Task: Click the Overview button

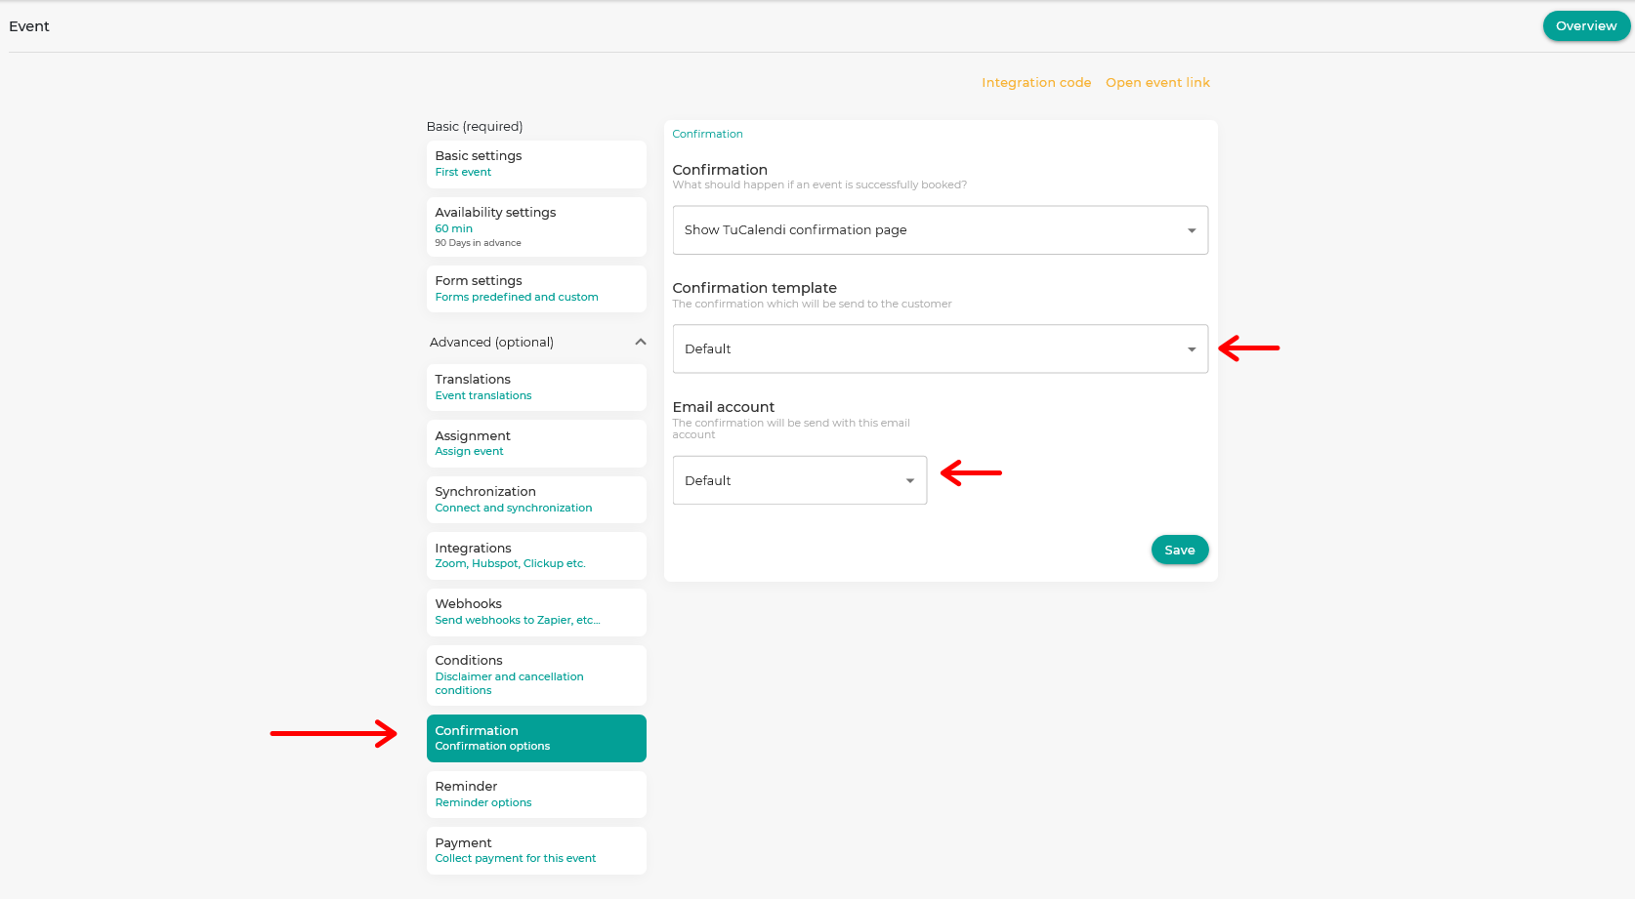Action: [x=1585, y=25]
